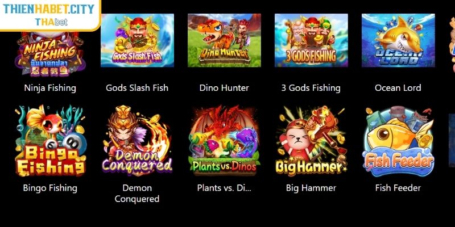Open the Ninja Fishing game icon
This screenshot has width=455, height=227.
point(50,53)
